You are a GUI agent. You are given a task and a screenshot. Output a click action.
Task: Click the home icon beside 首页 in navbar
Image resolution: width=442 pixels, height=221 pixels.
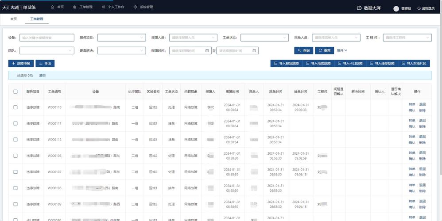pyautogui.click(x=53, y=7)
